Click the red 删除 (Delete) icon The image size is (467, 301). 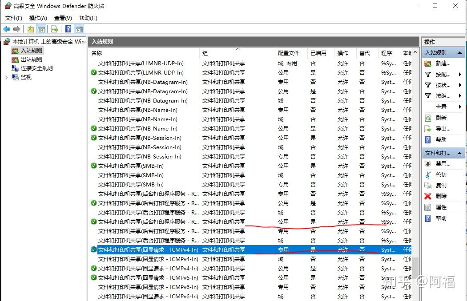427,196
